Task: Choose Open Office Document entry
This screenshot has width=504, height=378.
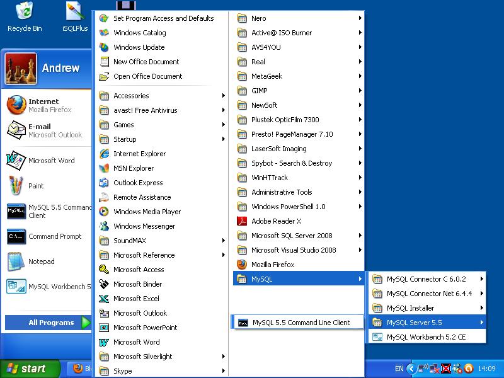Action: pos(161,76)
